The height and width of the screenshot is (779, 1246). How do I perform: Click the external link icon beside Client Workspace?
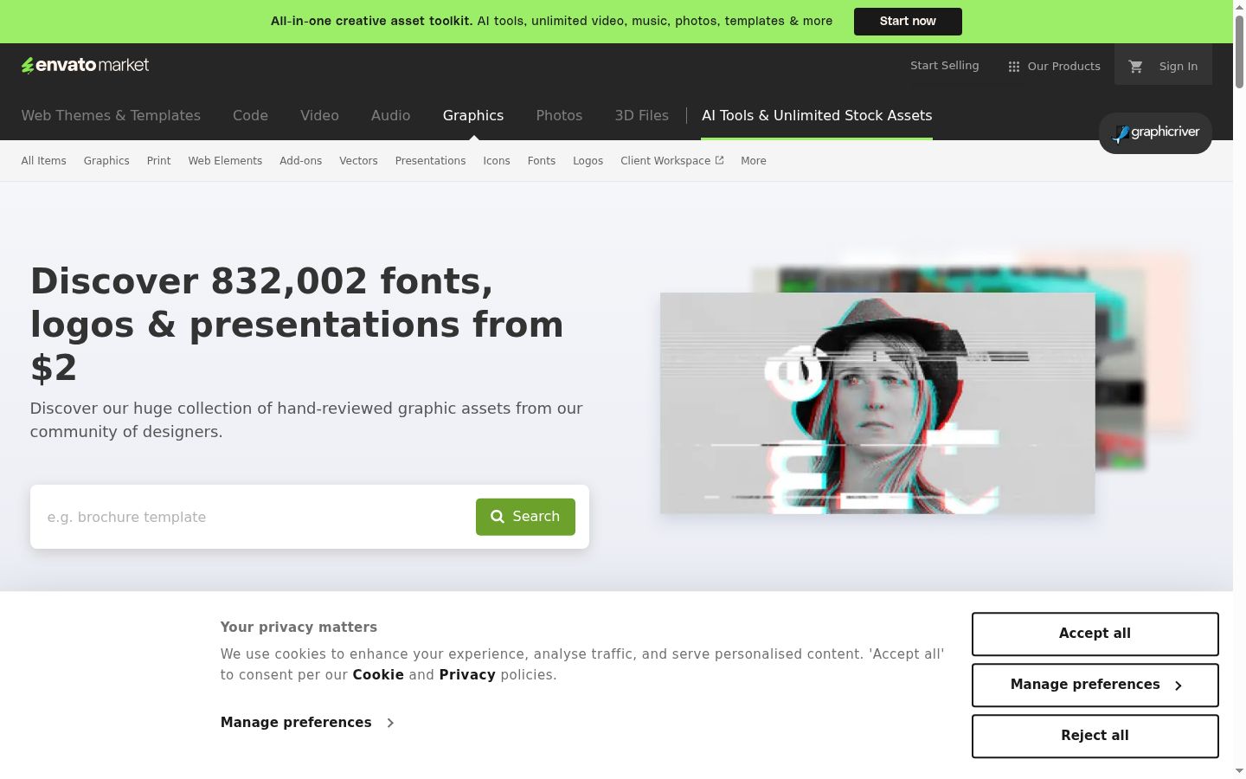click(x=719, y=160)
